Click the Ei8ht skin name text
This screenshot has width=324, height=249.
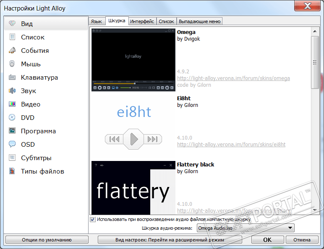point(184,98)
